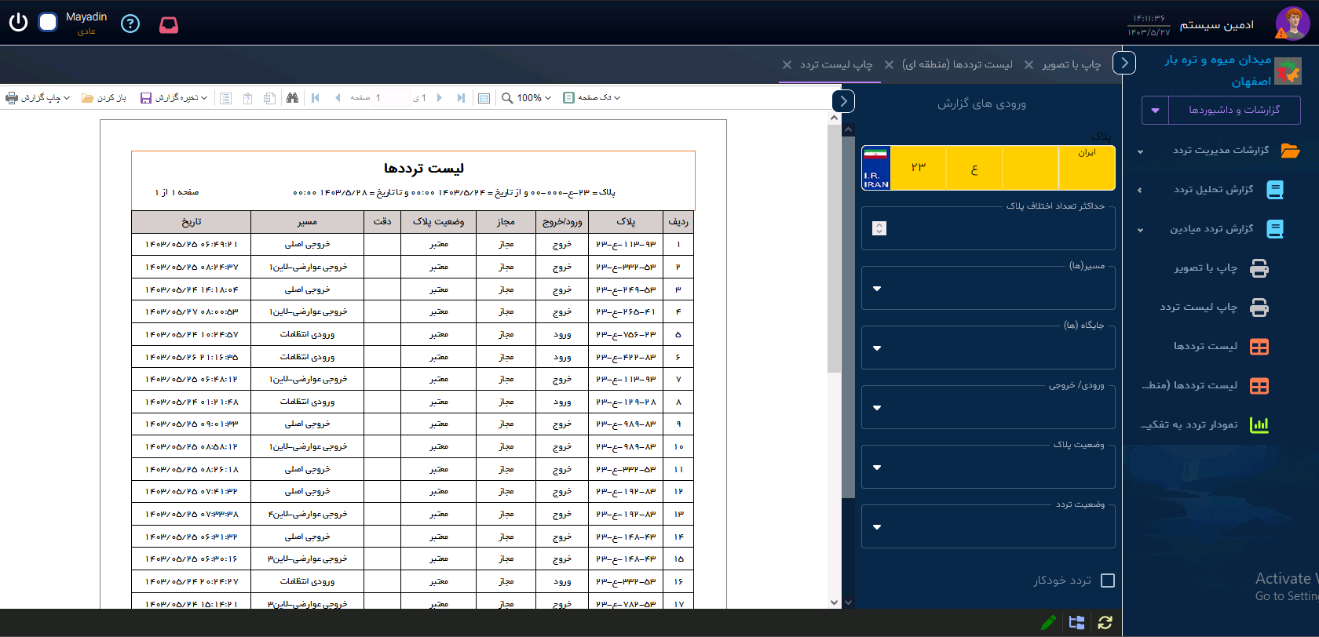Click the ذخیره گزارش save report button
Image resolution: width=1319 pixels, height=637 pixels.
click(x=174, y=98)
